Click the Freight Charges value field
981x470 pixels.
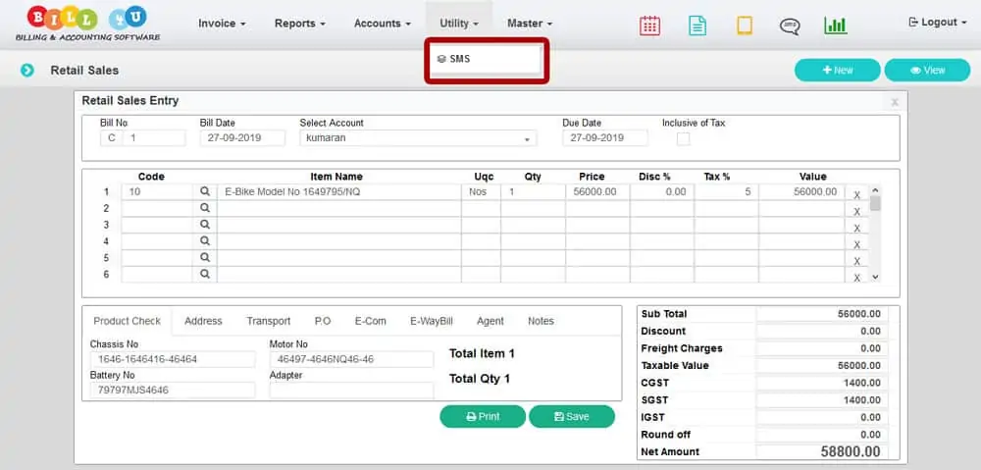tap(822, 348)
